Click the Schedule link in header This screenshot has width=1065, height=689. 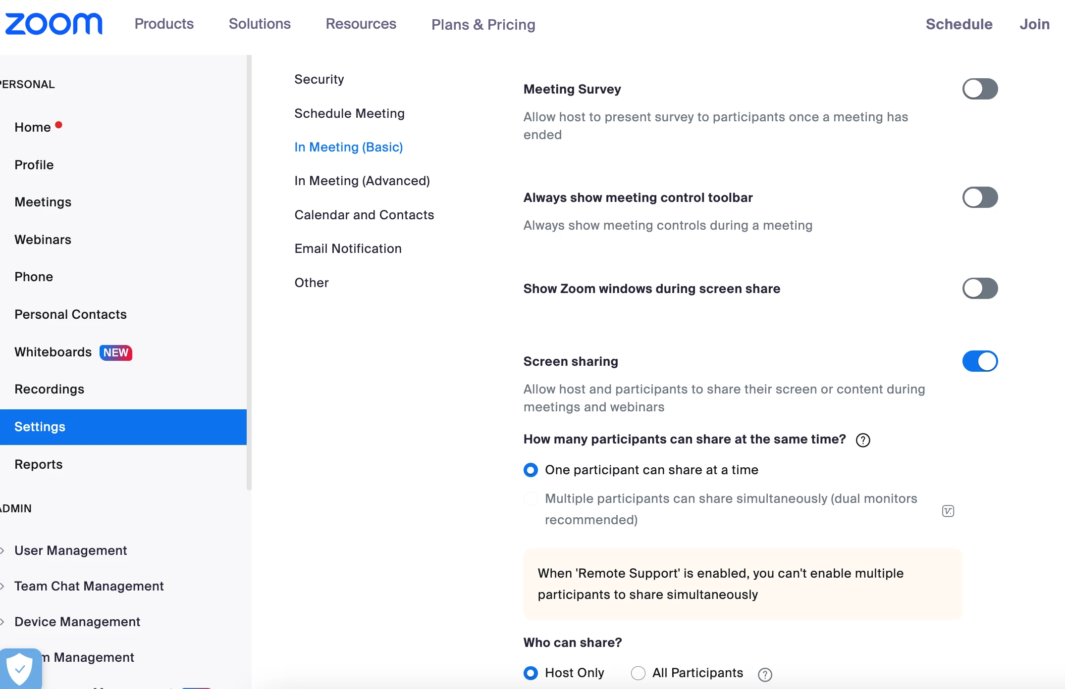tap(958, 24)
